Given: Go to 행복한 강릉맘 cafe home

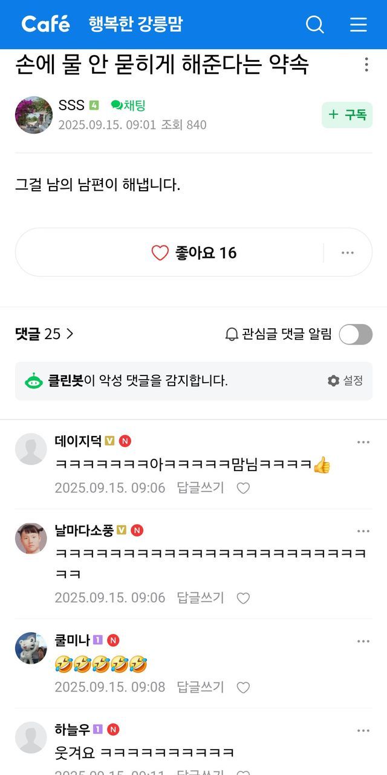Looking at the screenshot, I should pos(135,24).
